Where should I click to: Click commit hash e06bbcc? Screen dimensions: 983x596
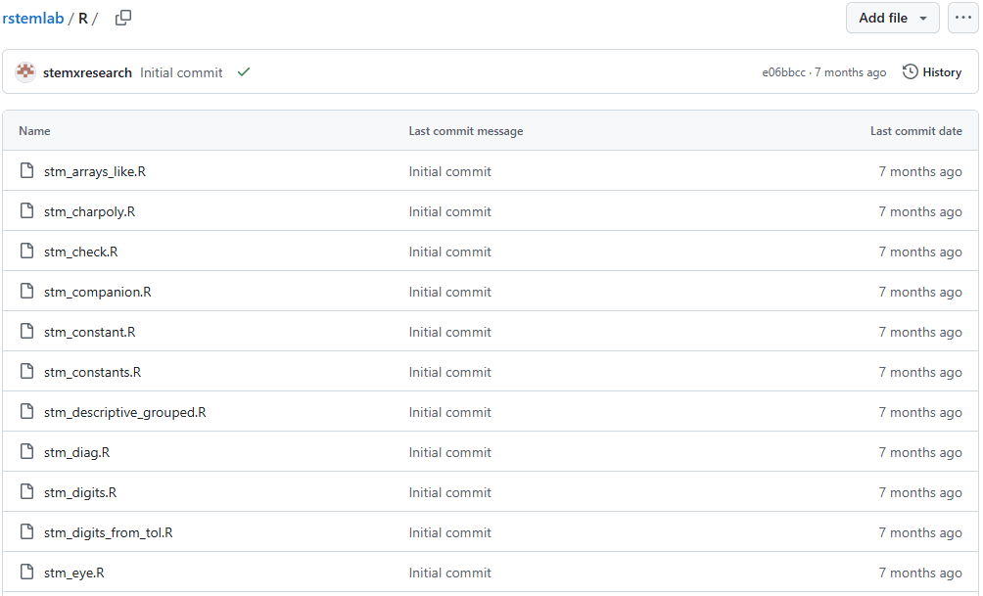pos(783,72)
